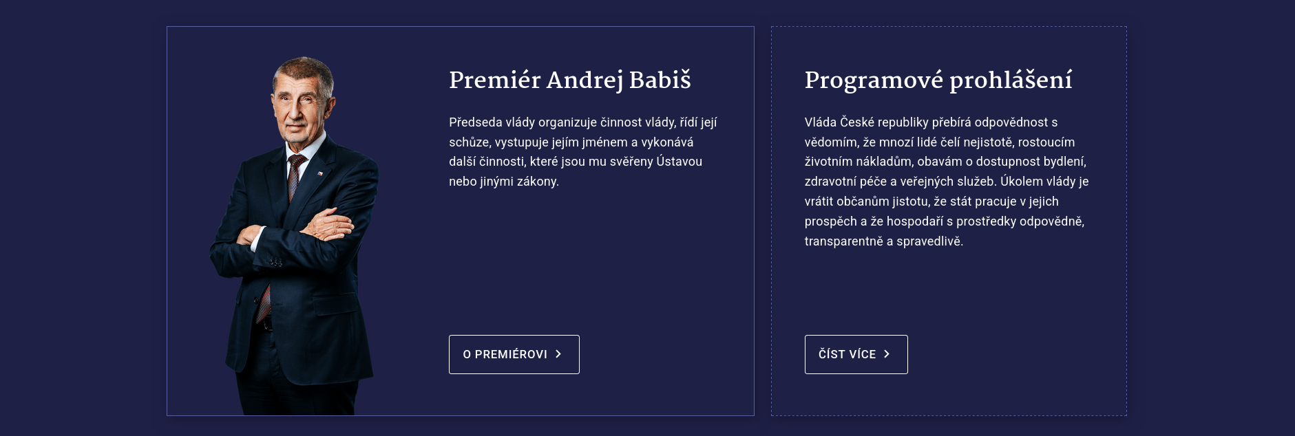The image size is (1295, 436).
Task: Click the paragraph starting "Předseda vlády organizuje"
Action: click(x=582, y=152)
